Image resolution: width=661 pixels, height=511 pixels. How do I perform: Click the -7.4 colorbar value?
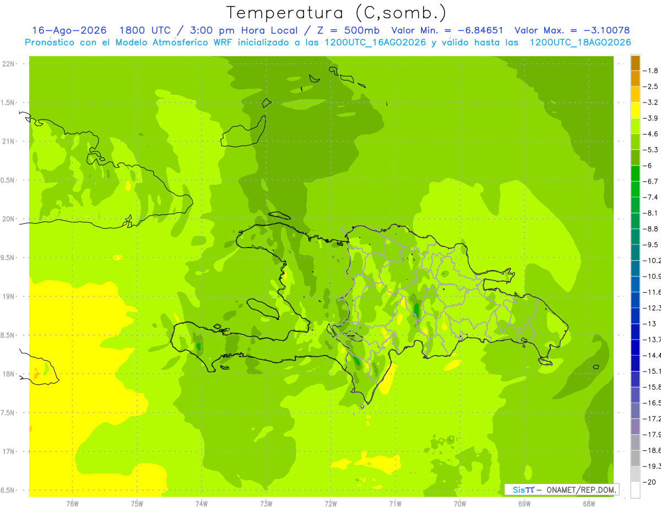pyautogui.click(x=651, y=197)
